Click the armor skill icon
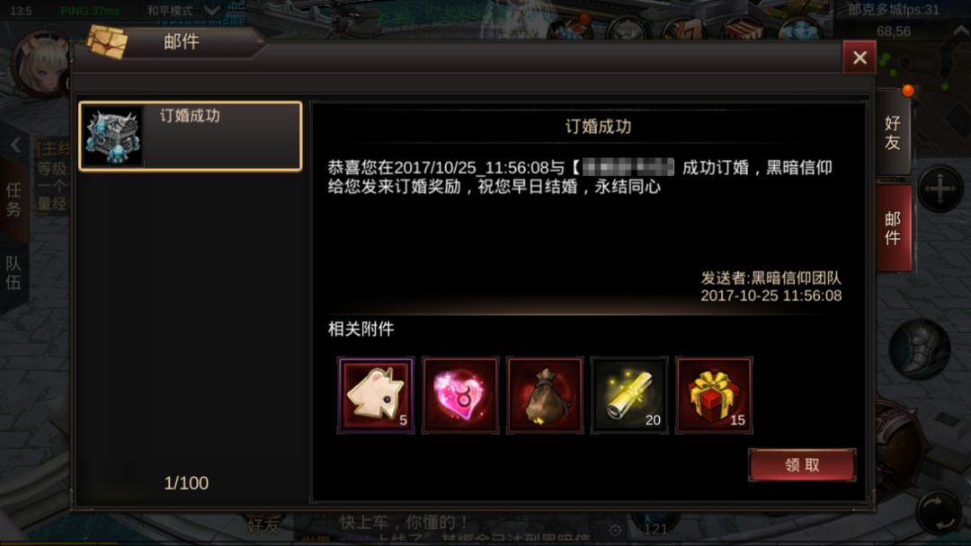The width and height of the screenshot is (971, 546). pos(921,349)
